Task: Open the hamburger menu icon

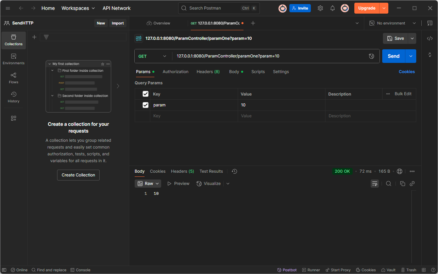Action: tap(8, 8)
